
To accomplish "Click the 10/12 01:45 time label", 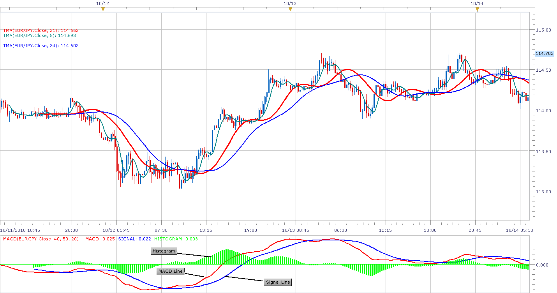I will 116,230.
